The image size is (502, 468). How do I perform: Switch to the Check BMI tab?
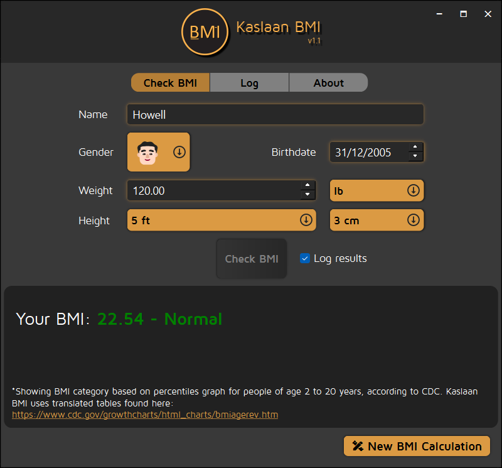click(x=170, y=83)
